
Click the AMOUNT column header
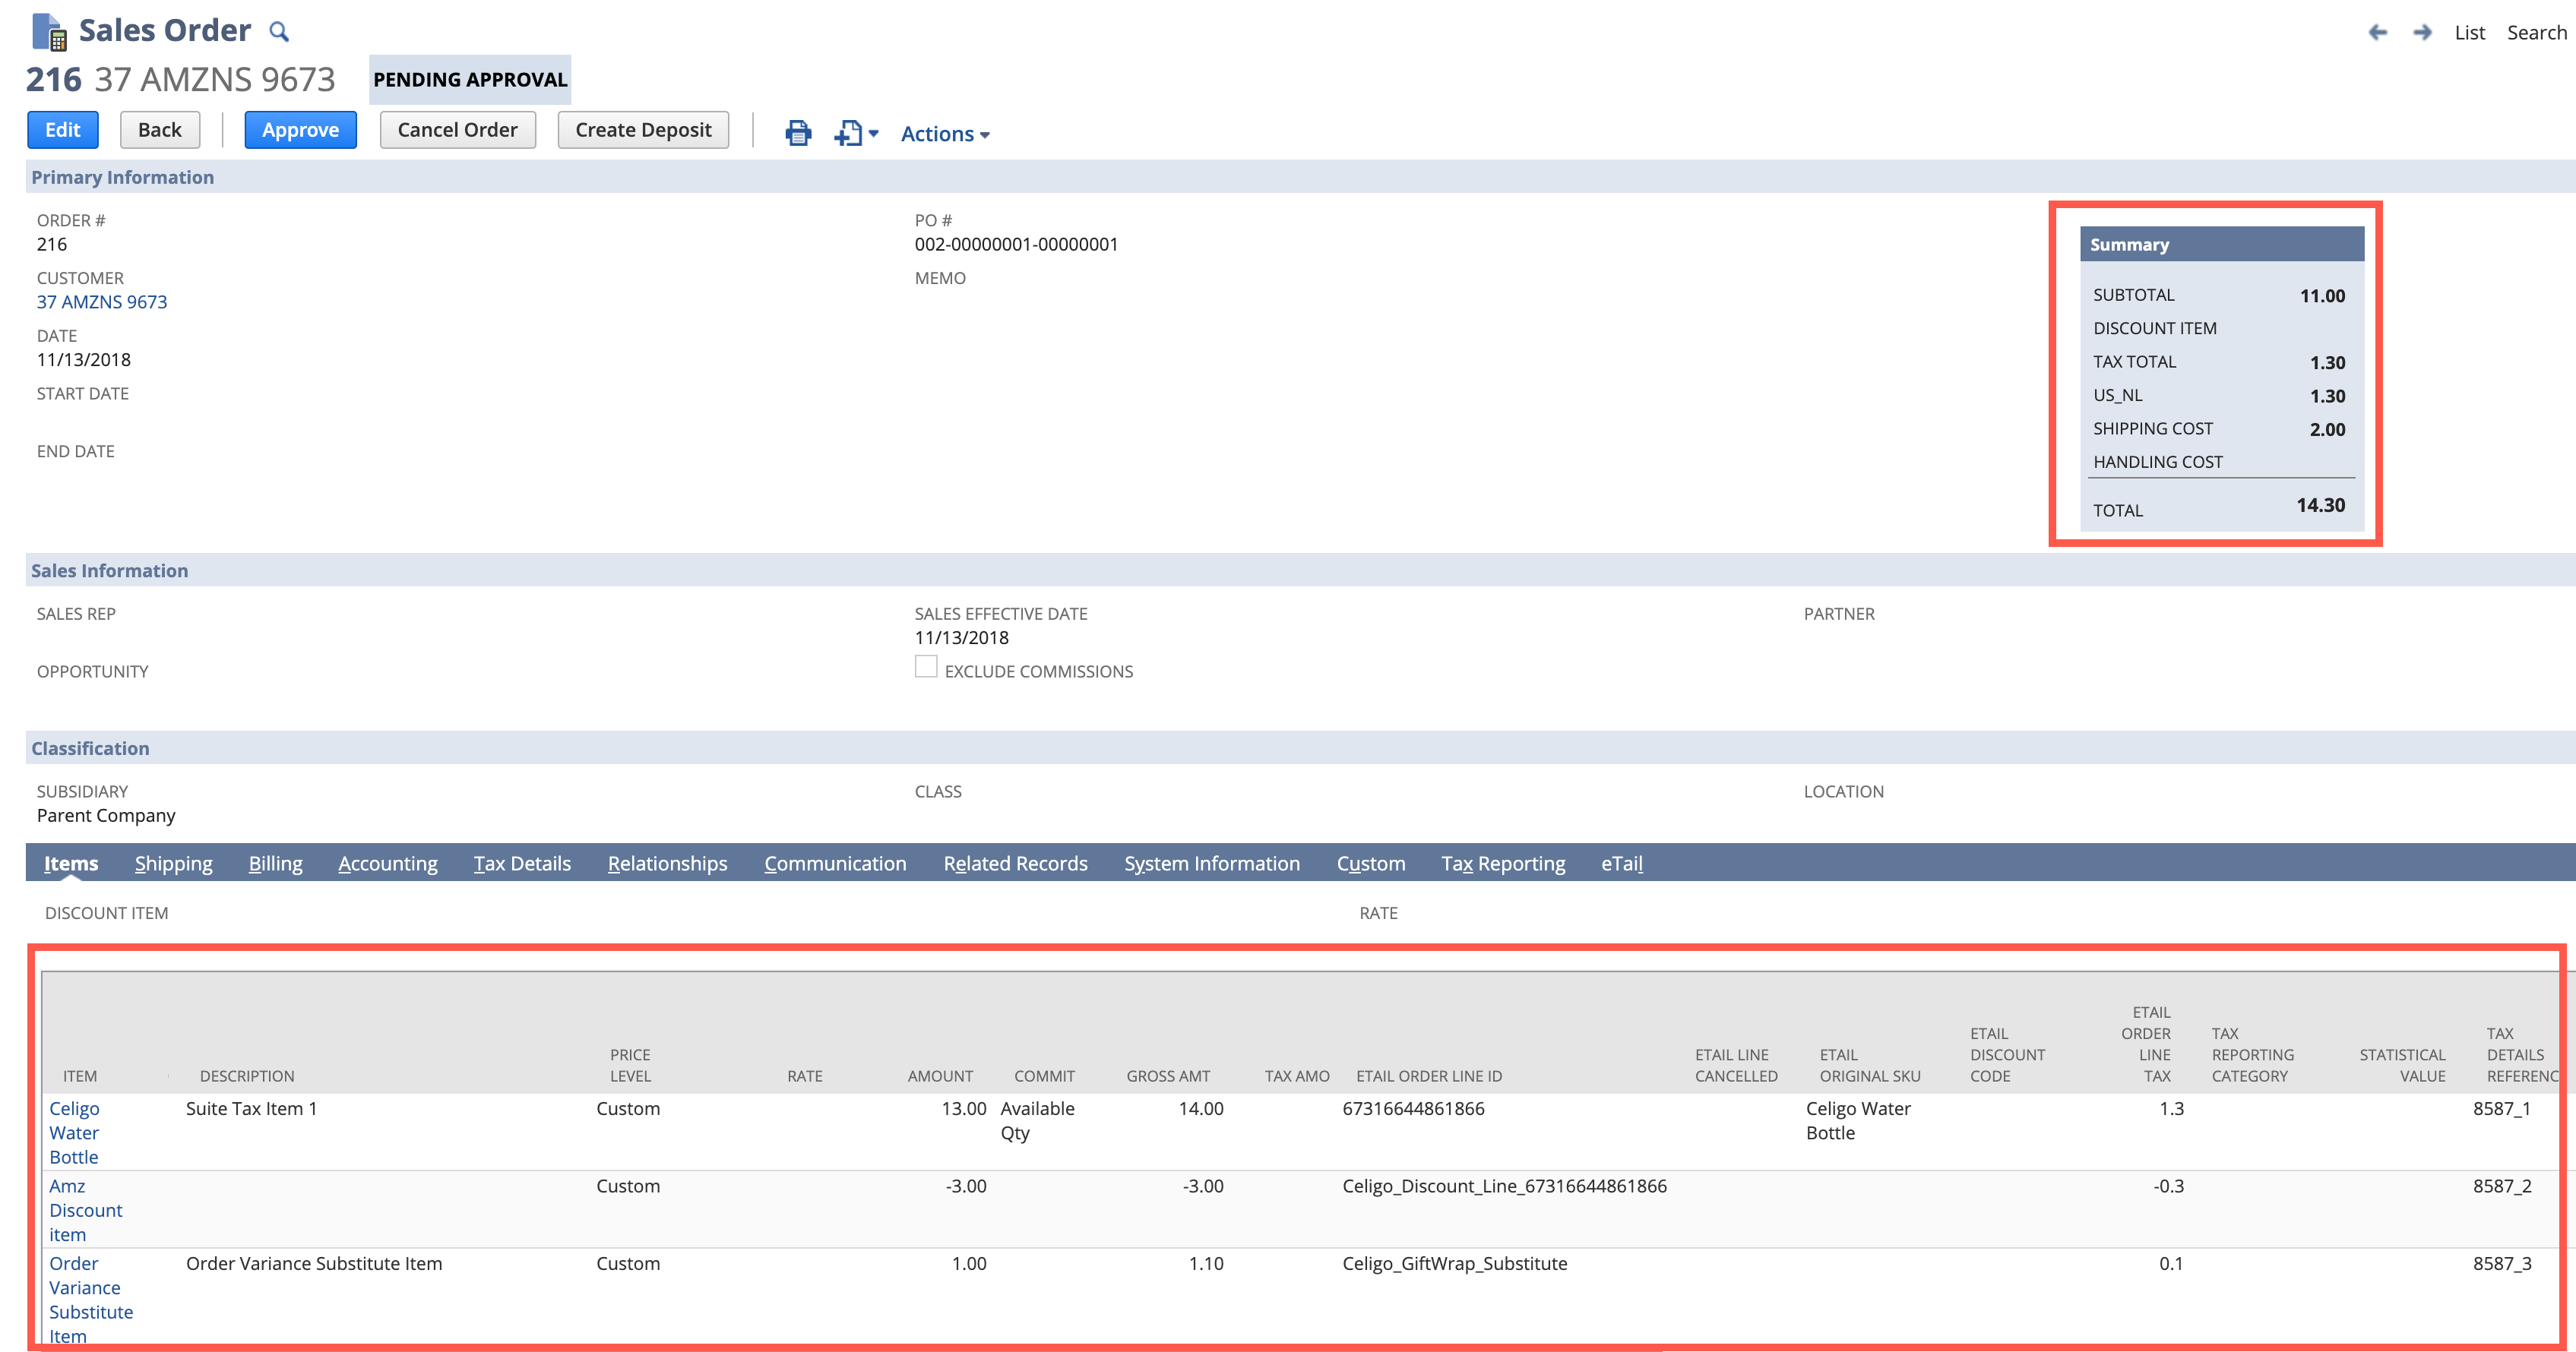(x=940, y=1076)
